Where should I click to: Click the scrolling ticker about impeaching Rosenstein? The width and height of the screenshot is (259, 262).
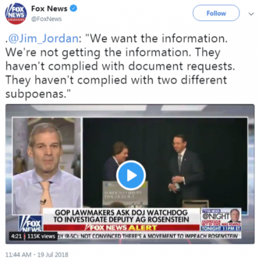[149, 236]
